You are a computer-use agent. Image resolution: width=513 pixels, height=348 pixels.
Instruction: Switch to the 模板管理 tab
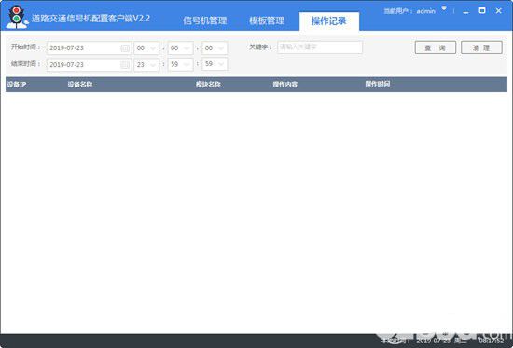(267, 20)
